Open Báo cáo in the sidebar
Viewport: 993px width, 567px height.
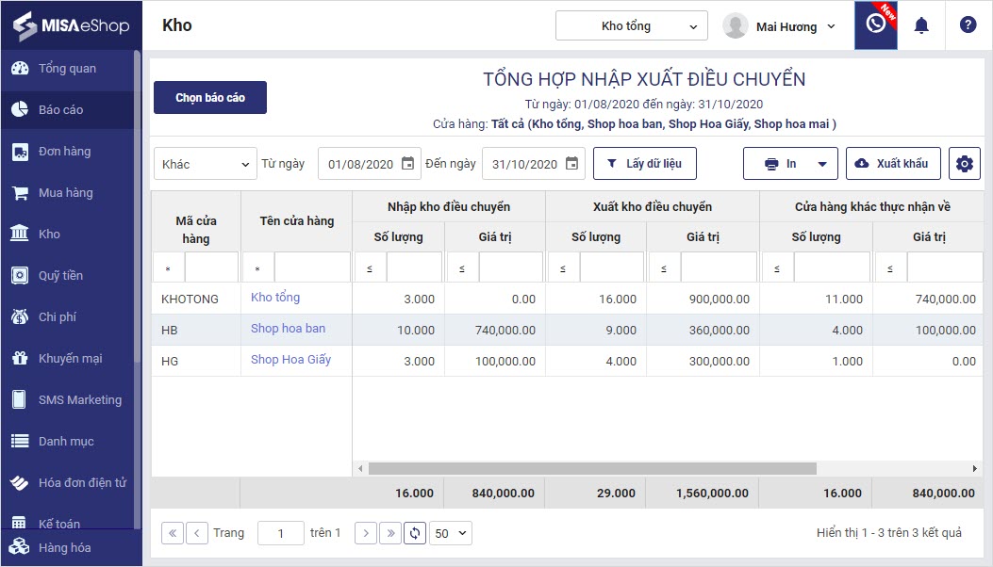click(x=61, y=109)
